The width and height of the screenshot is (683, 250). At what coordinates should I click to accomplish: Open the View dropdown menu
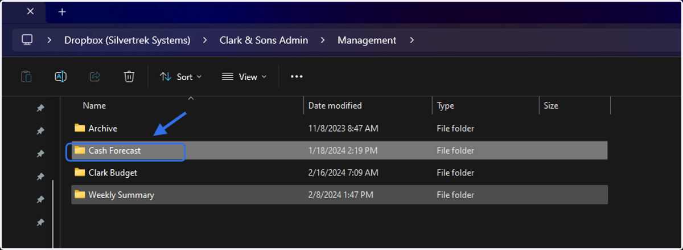click(244, 77)
